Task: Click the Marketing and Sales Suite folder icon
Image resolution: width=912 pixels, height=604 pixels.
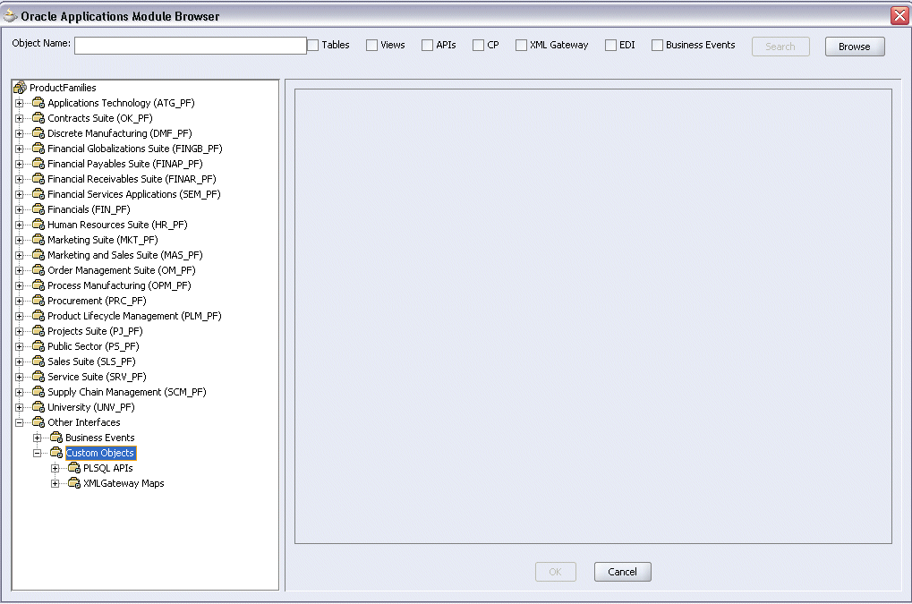Action: pyautogui.click(x=38, y=255)
